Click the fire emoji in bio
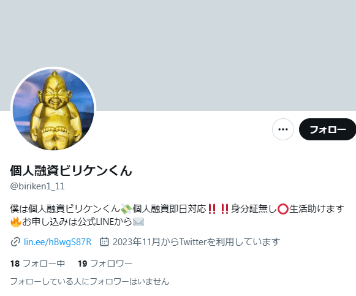The height and width of the screenshot is (296, 356). pyautogui.click(x=16, y=222)
